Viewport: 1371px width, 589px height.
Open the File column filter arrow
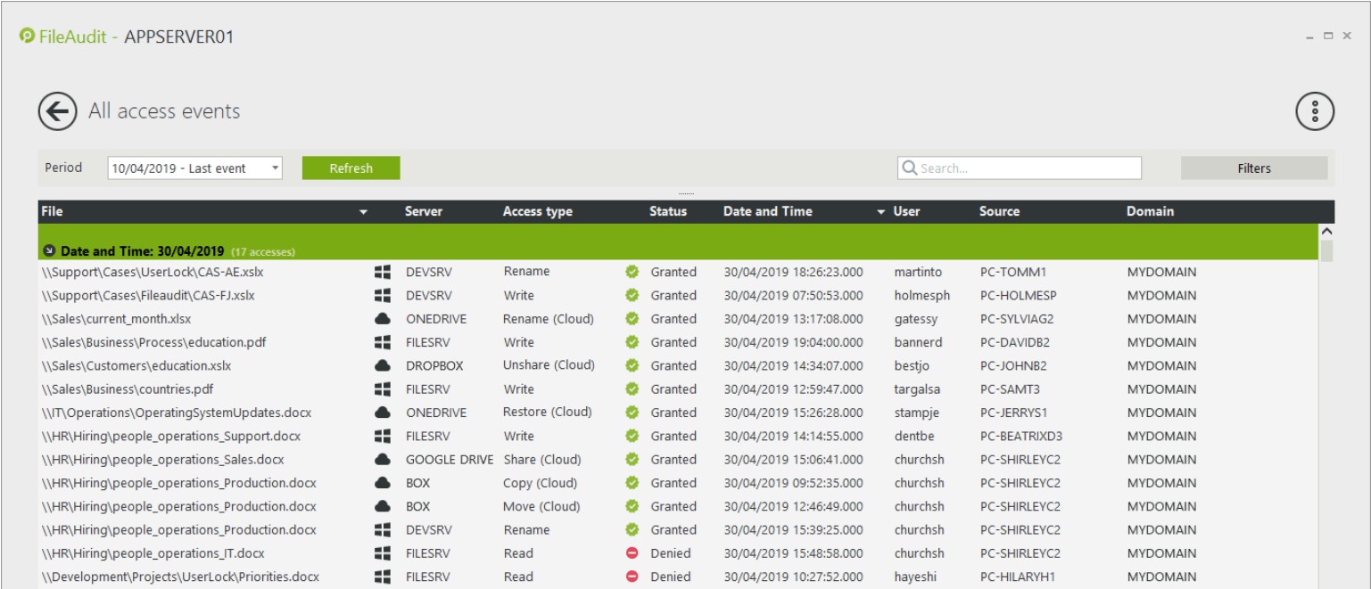[363, 212]
